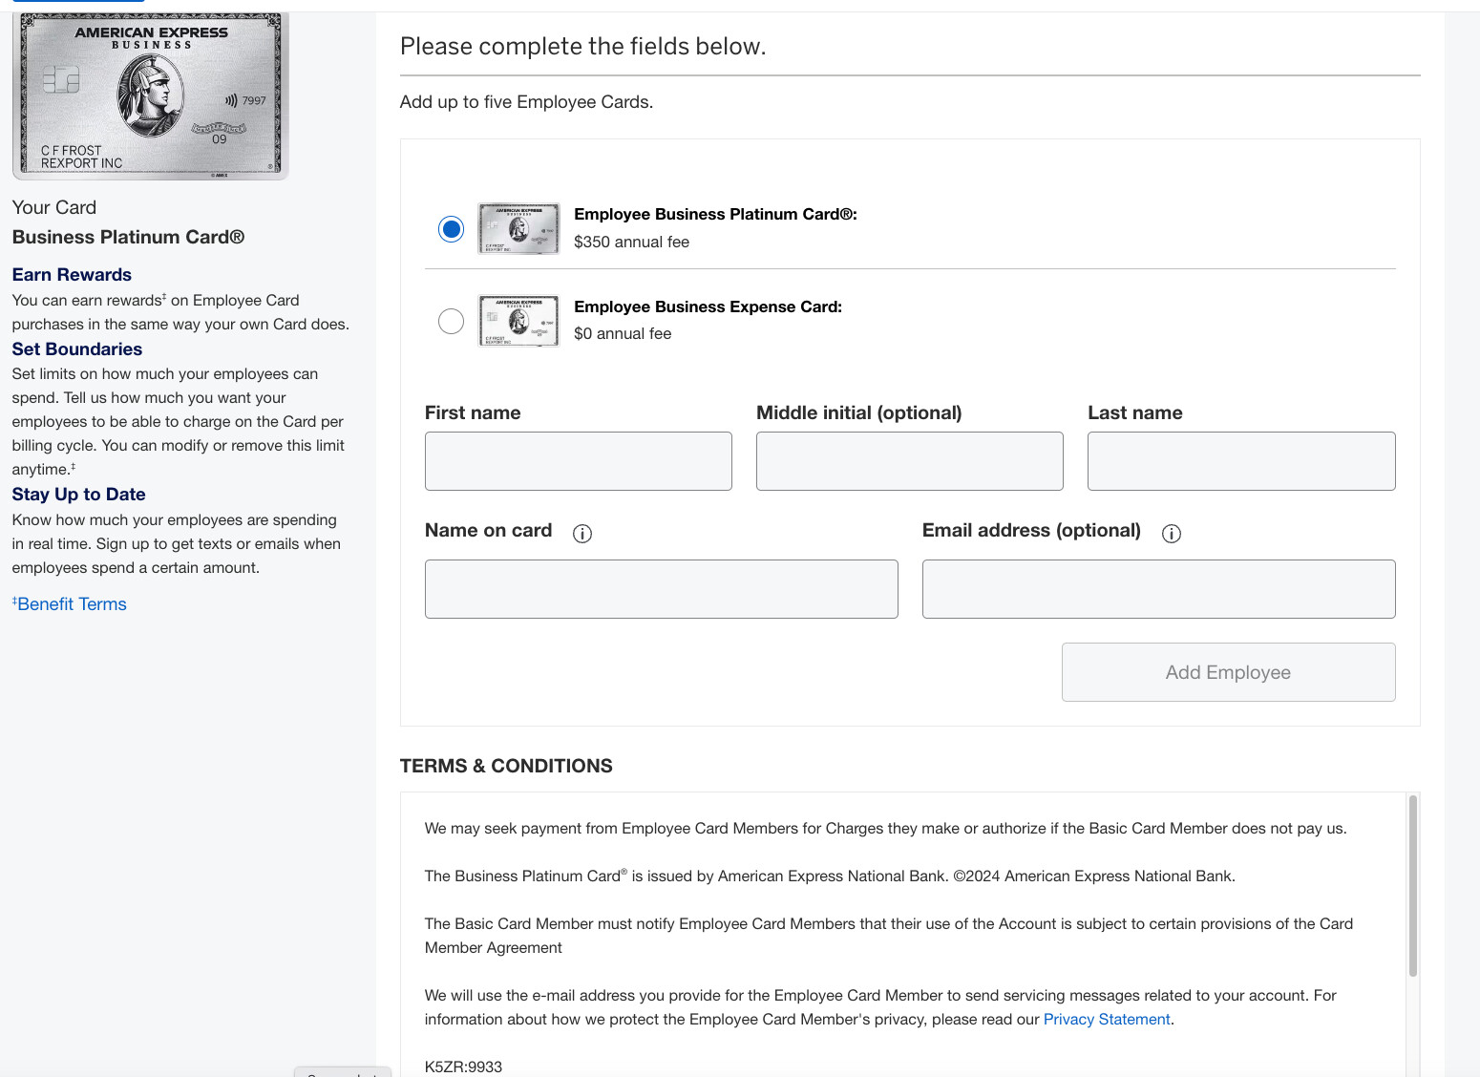This screenshot has width=1480, height=1077.
Task: Click the Set Boundaries heading
Action: 77,349
